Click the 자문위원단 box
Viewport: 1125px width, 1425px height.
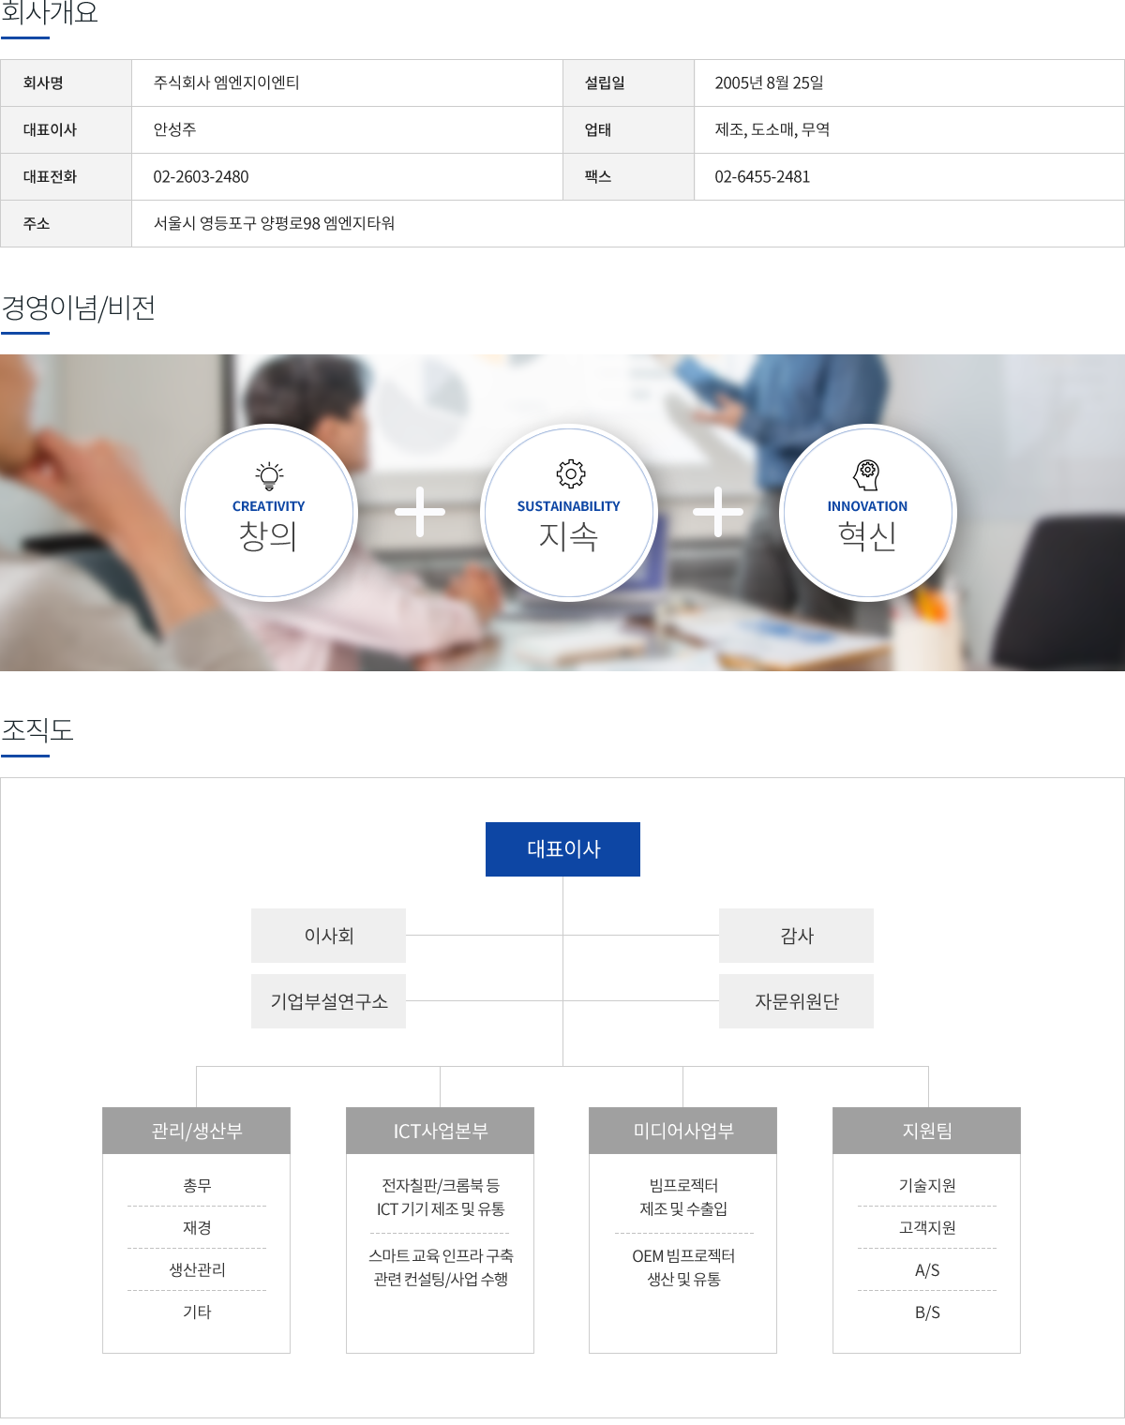click(796, 1001)
